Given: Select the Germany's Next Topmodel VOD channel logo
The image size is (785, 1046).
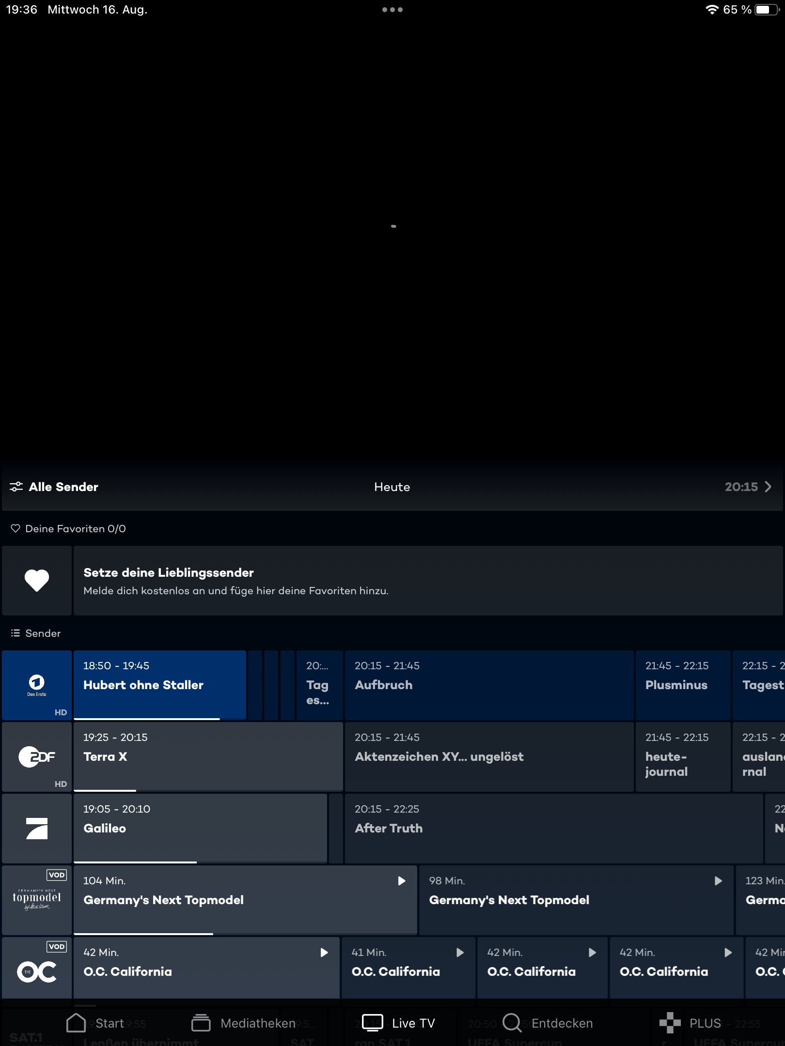Looking at the screenshot, I should (37, 900).
